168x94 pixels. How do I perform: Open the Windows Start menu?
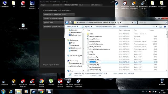click(x=3, y=92)
